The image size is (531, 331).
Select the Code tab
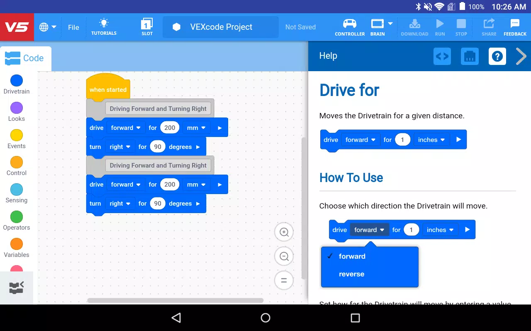pos(25,58)
